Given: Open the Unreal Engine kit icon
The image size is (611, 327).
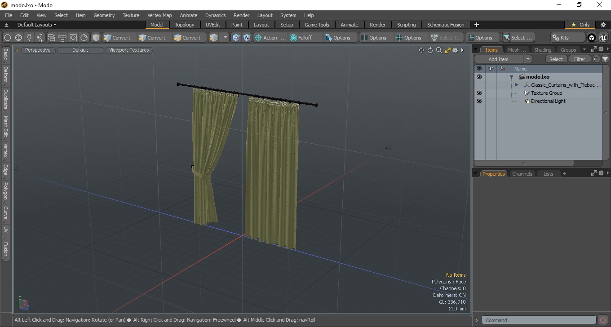Looking at the screenshot, I should [x=603, y=38].
